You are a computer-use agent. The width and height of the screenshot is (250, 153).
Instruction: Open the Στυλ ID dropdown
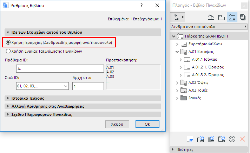tap(42, 86)
